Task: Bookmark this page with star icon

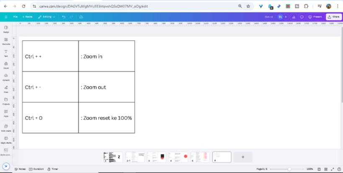Action: 248,6
